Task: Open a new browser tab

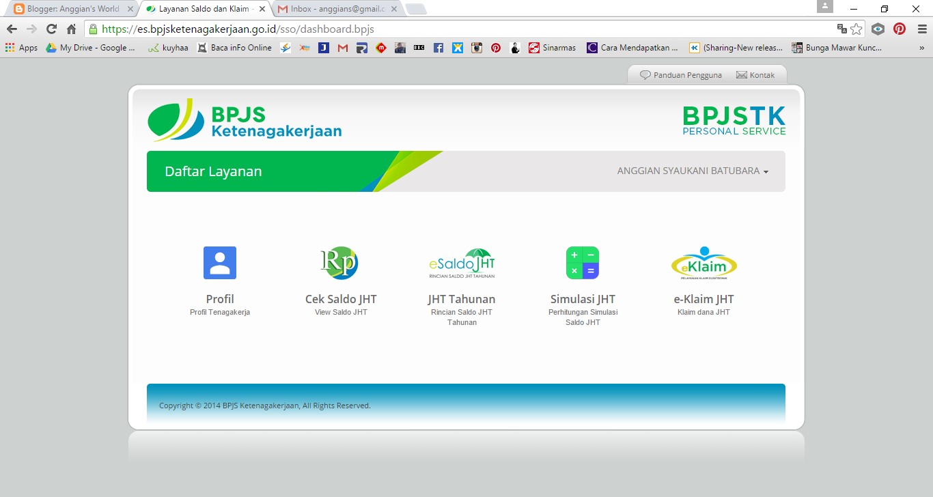Action: coord(416,9)
